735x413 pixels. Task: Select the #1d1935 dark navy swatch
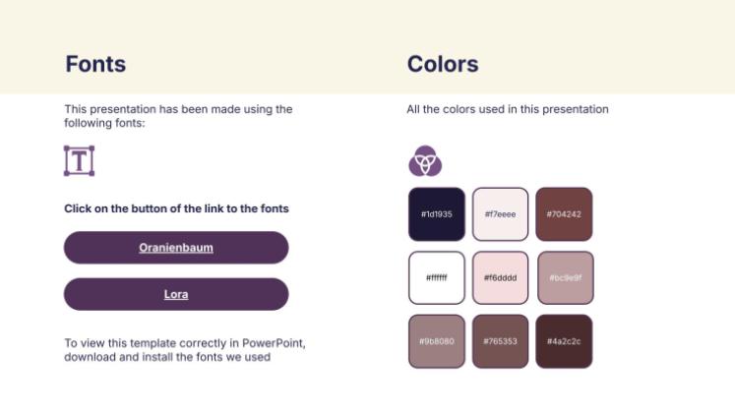436,213
